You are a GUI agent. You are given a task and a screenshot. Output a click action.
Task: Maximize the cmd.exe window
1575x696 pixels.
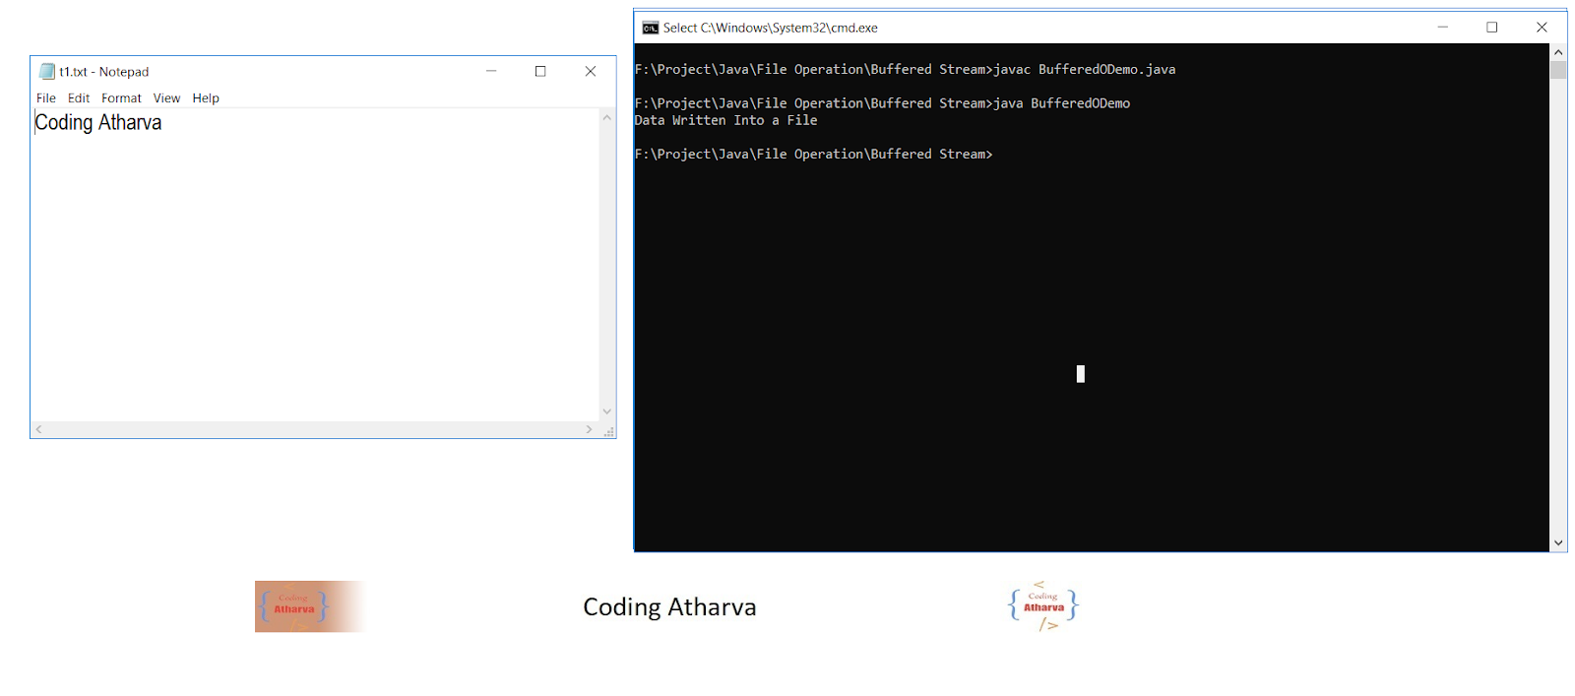pos(1491,28)
